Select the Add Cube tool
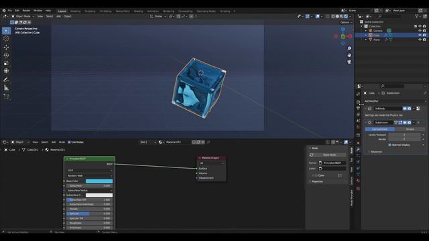Screen dimensions: 429x241 click(6, 96)
